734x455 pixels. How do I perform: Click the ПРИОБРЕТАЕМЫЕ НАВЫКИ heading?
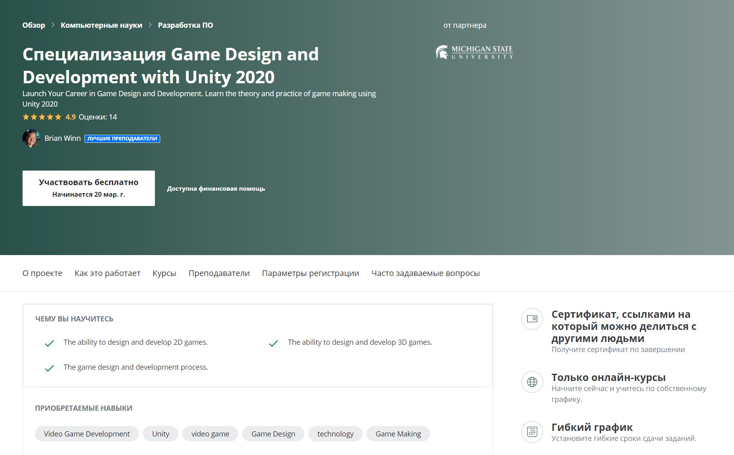coord(84,408)
